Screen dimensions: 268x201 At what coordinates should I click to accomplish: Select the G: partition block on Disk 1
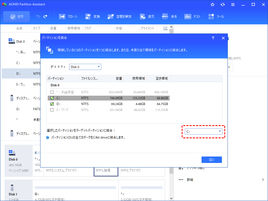click(75, 190)
